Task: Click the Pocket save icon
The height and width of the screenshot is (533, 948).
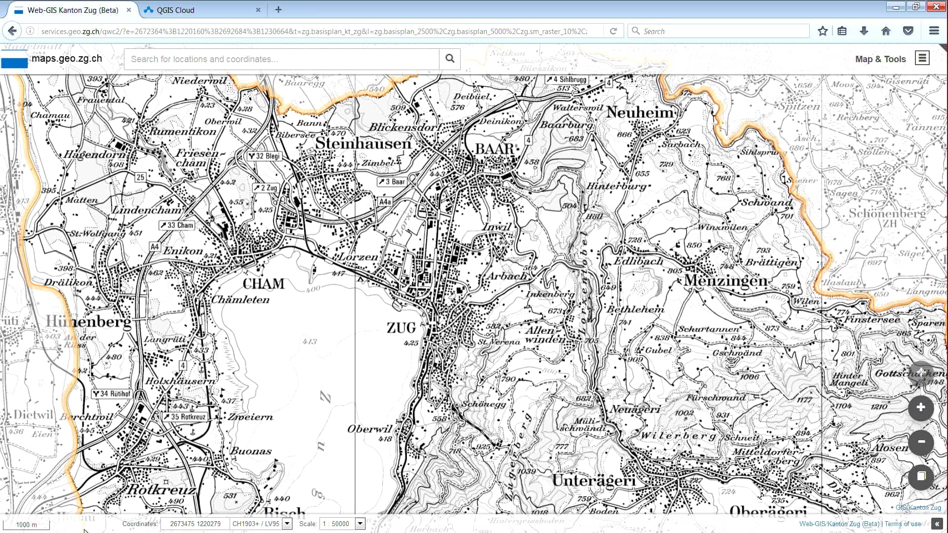Action: (x=908, y=31)
